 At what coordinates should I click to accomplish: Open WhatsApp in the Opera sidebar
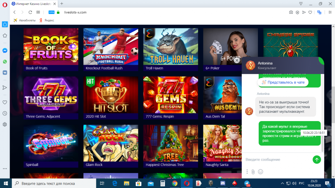[x=5, y=62]
